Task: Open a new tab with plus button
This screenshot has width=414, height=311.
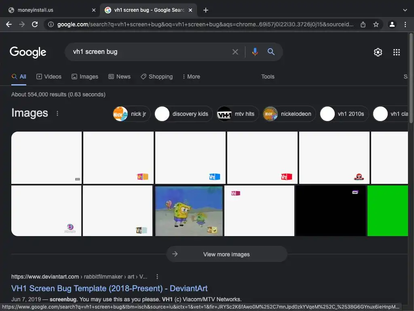Action: click(x=206, y=10)
